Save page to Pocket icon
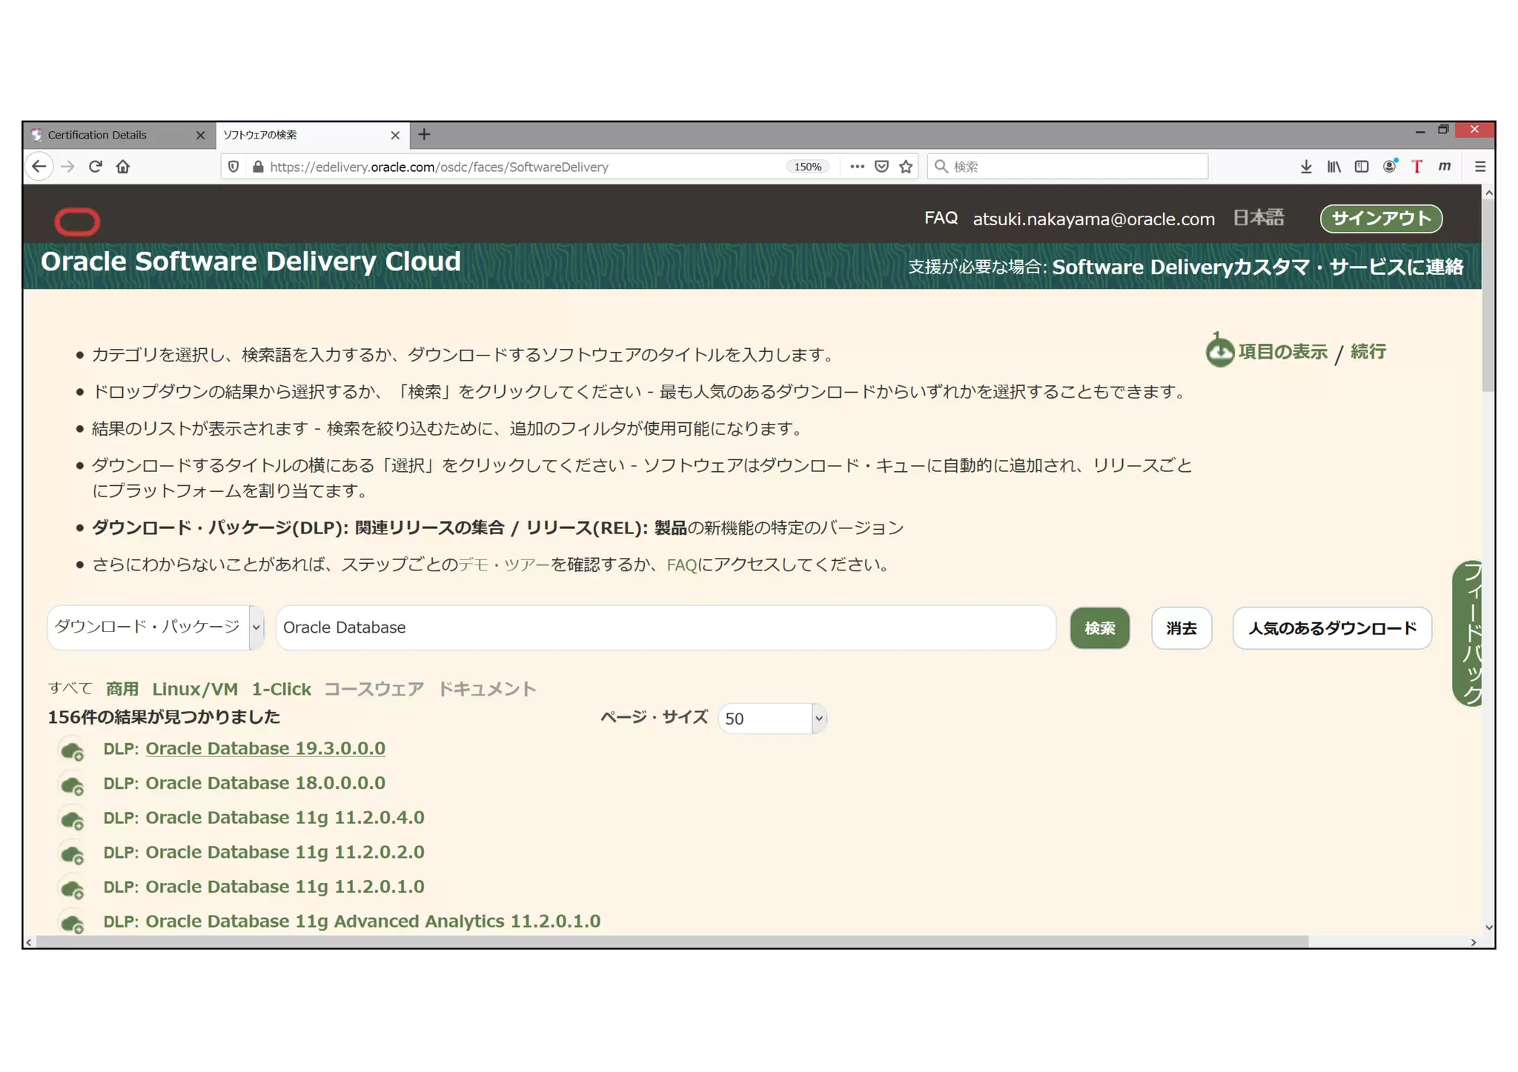Screen dimensions: 1518x1072 [881, 167]
